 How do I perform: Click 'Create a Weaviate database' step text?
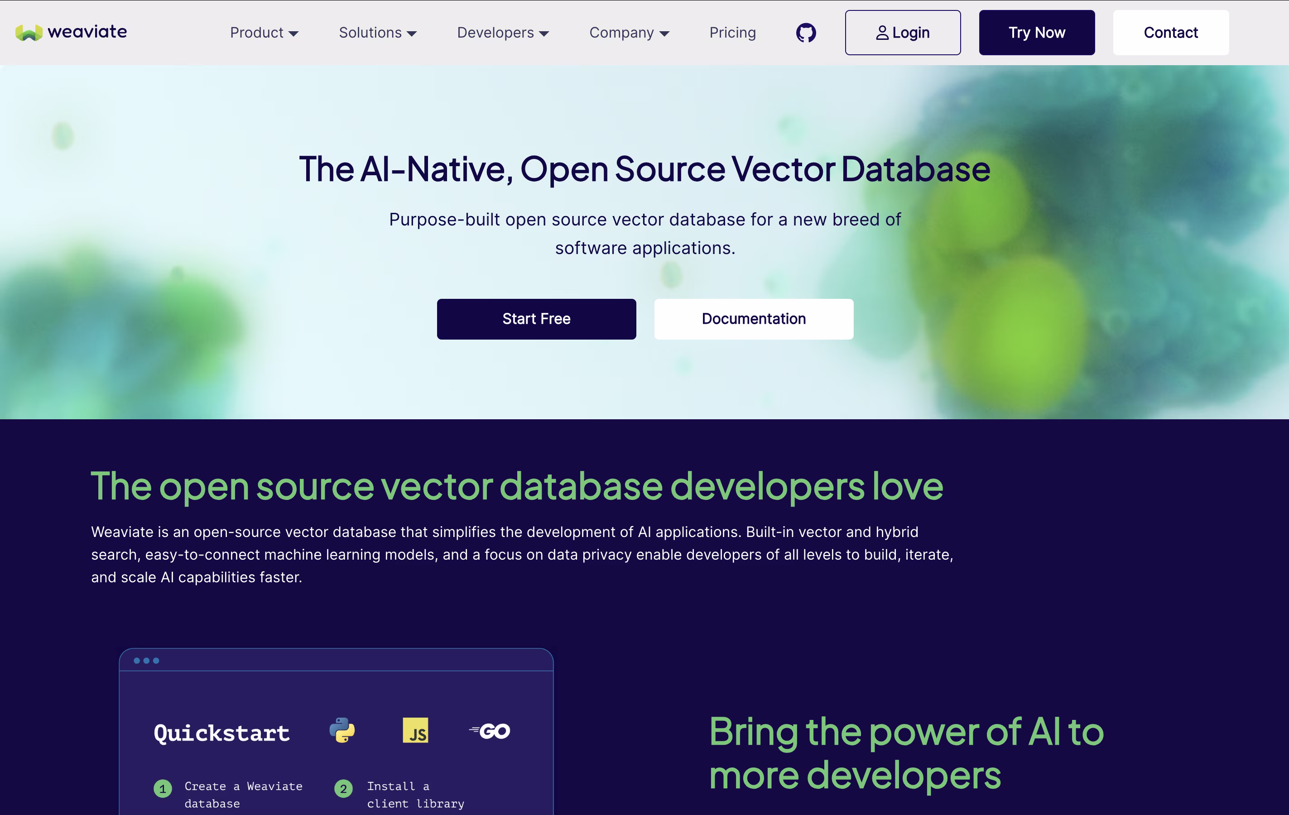coord(244,795)
